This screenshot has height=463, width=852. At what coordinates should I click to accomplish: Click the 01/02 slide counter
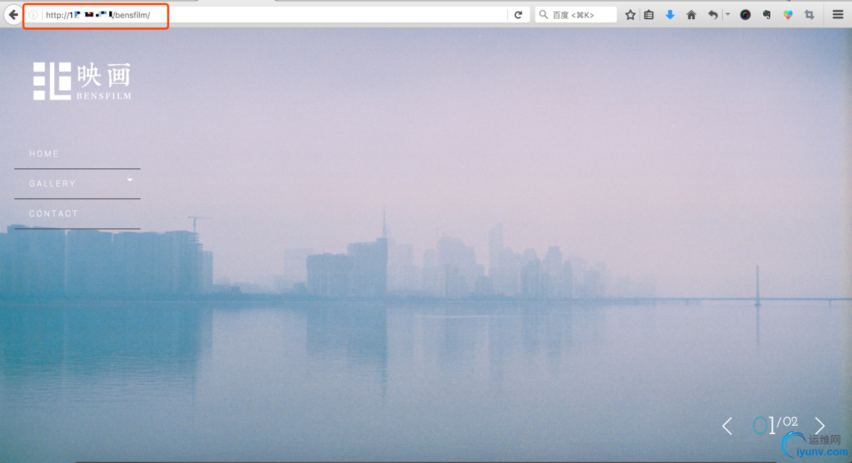[775, 425]
